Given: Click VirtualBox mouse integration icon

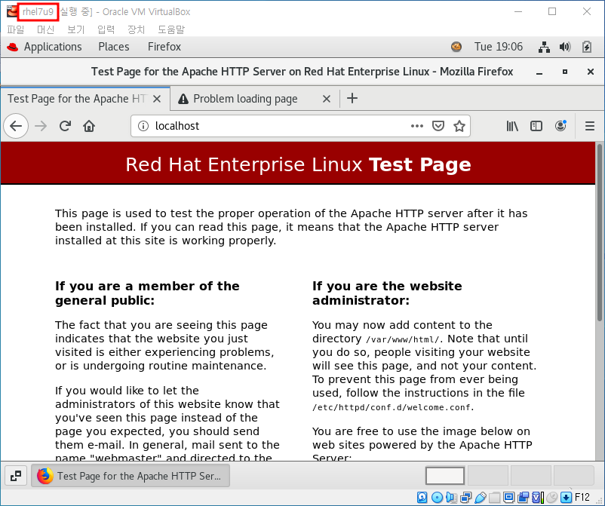Looking at the screenshot, I should point(552,498).
